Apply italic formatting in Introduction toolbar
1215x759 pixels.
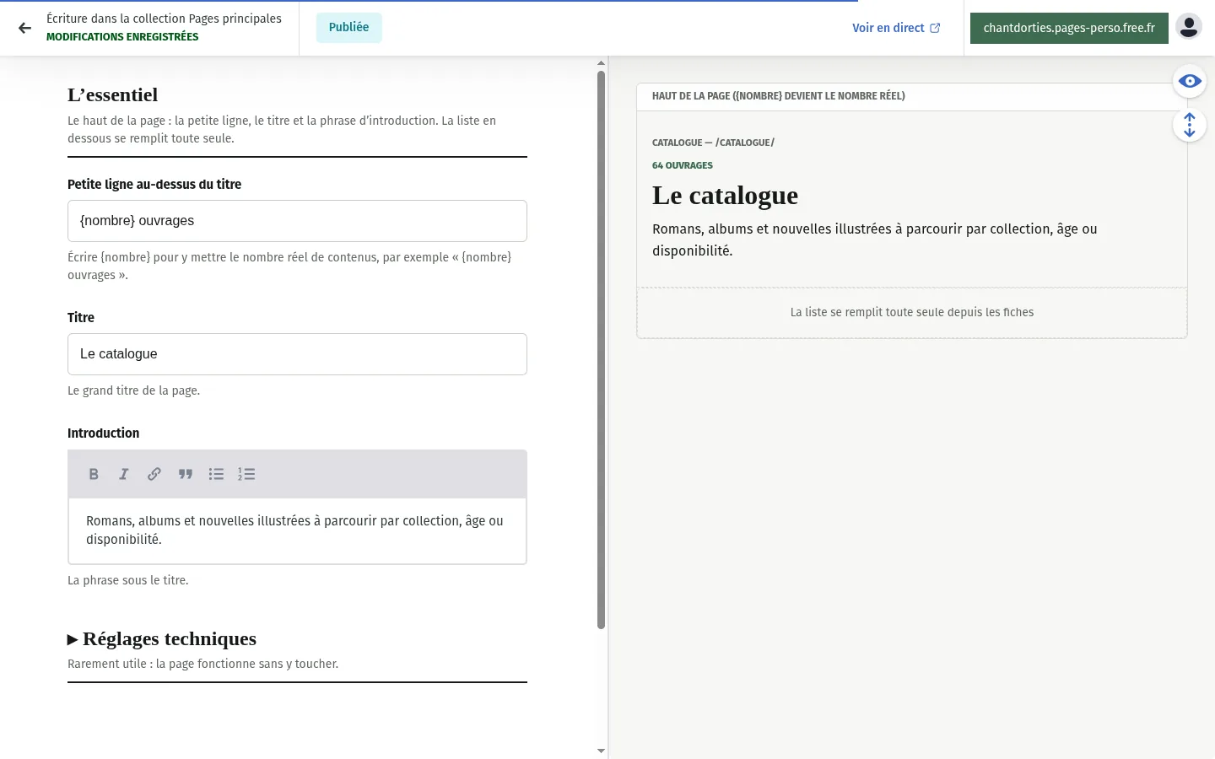tap(124, 474)
